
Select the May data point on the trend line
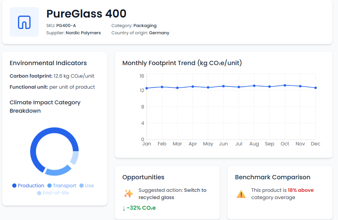click(208, 88)
